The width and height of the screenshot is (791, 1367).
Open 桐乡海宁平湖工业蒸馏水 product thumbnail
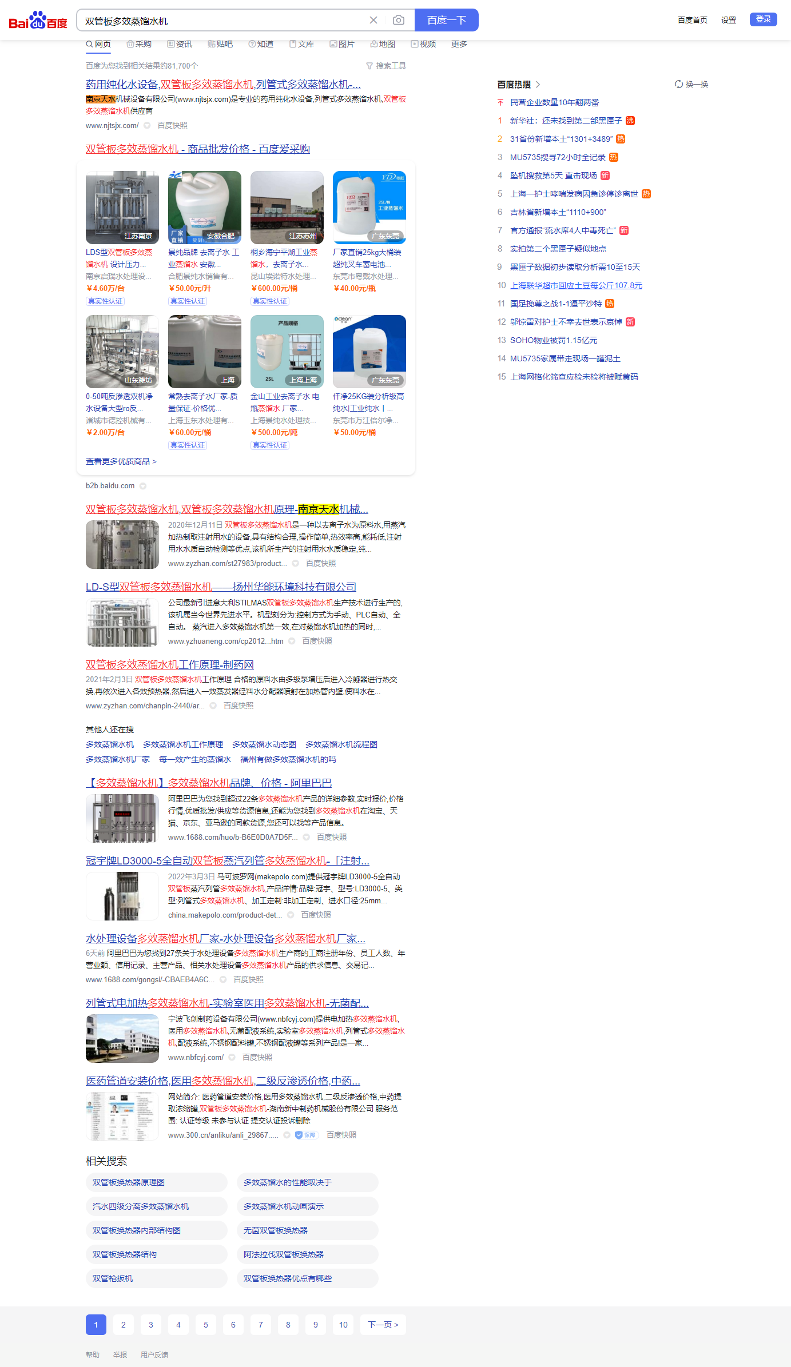287,208
